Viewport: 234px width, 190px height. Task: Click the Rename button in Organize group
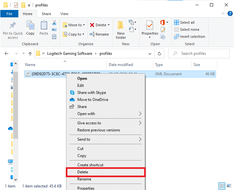click(x=99, y=34)
